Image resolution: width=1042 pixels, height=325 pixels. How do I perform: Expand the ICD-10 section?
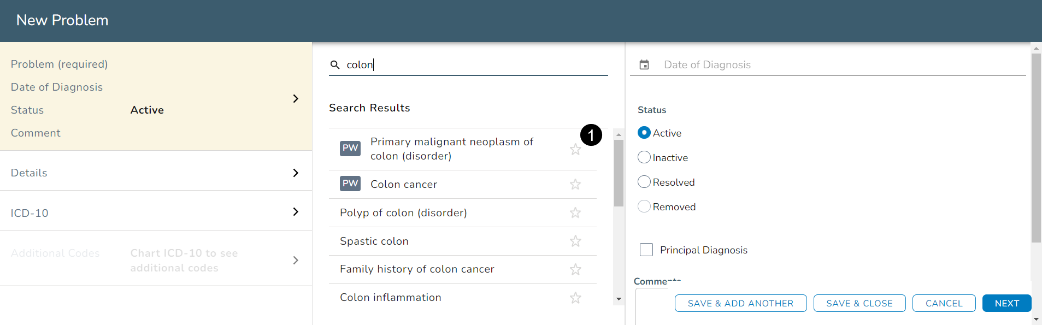(x=295, y=212)
